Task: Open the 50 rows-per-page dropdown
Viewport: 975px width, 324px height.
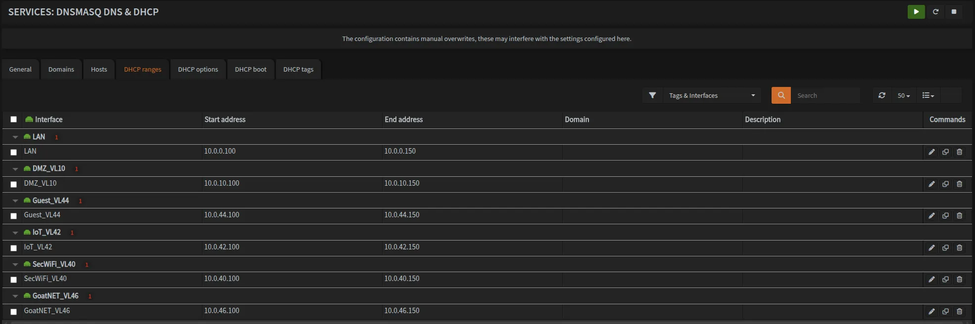Action: (903, 95)
